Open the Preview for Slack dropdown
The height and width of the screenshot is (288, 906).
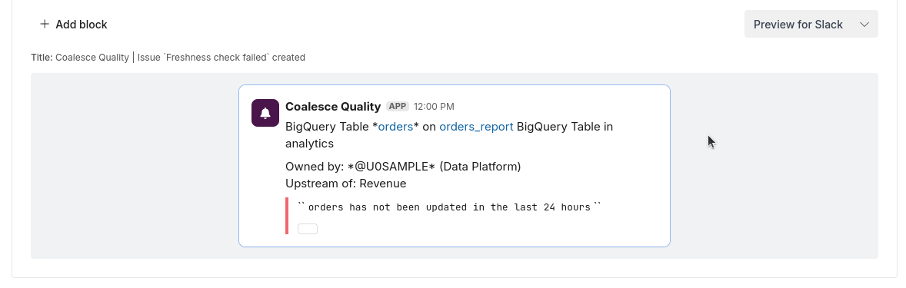pyautogui.click(x=811, y=25)
